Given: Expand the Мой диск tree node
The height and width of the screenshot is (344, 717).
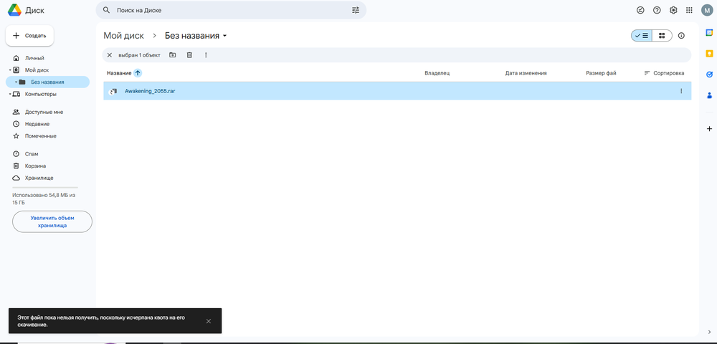Looking at the screenshot, I should click(10, 70).
